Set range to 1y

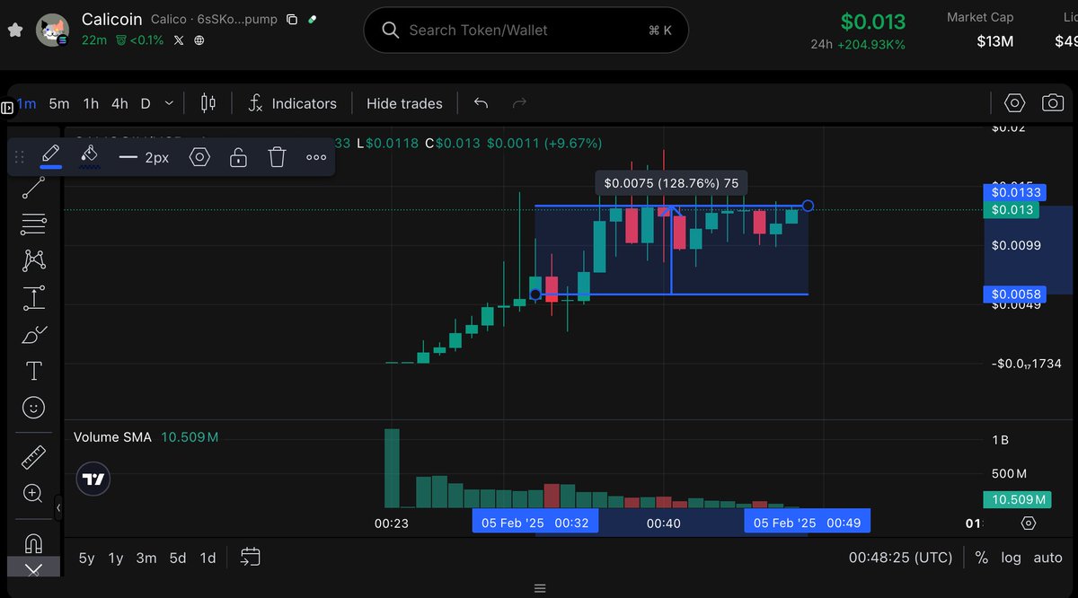pos(116,558)
